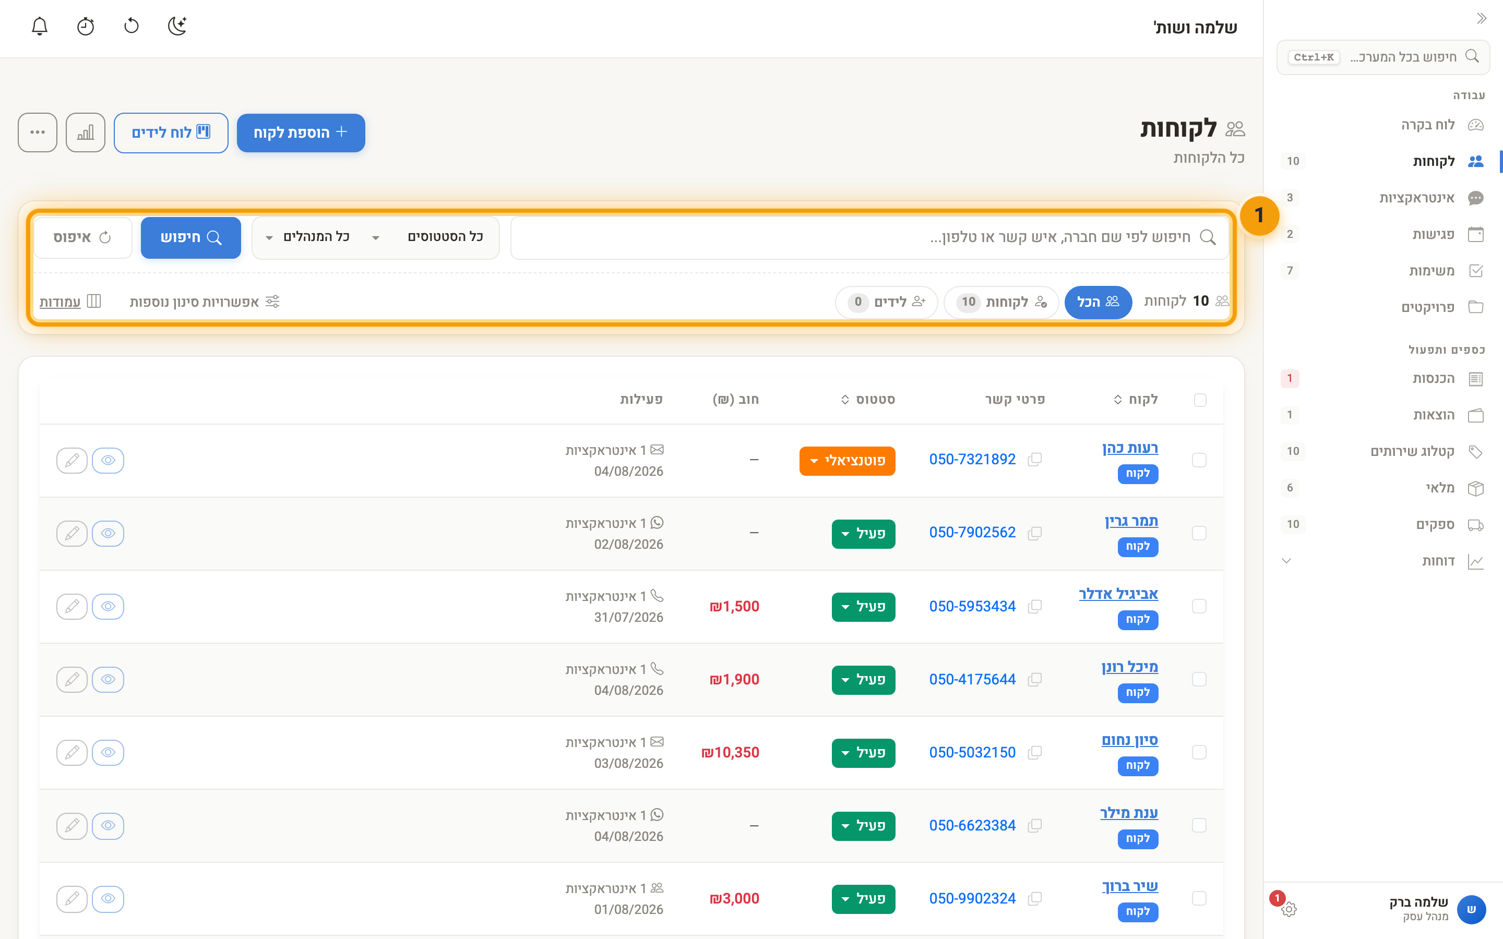Check the תמר גרין row checkbox
The width and height of the screenshot is (1503, 939).
[x=1199, y=534]
